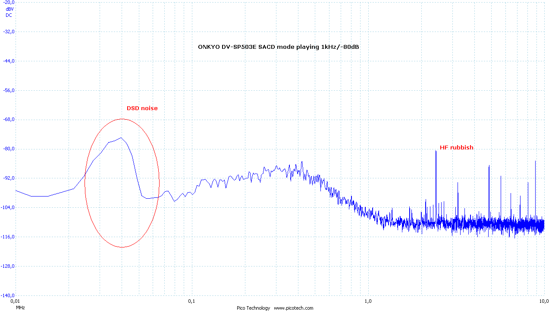Viewport: 552px width, 314px height.
Task: Click the -140,0 y-axis label
Action: coord(8,295)
